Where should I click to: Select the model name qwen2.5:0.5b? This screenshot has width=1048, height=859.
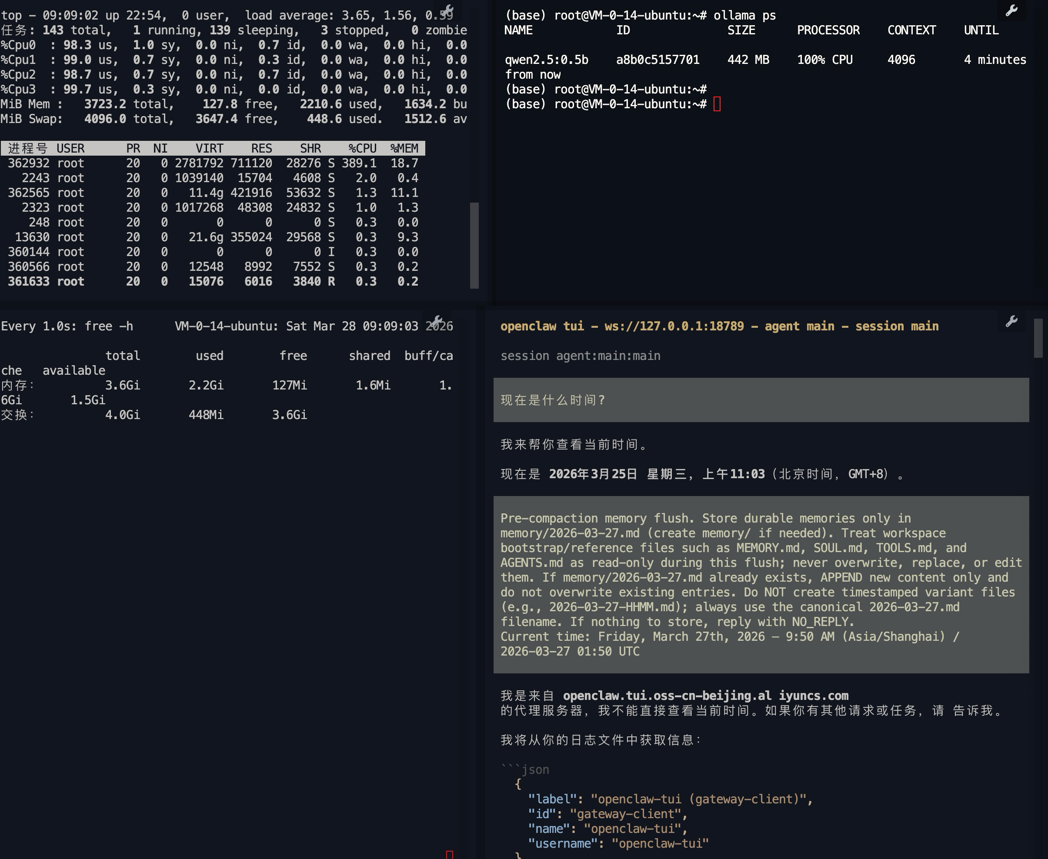point(547,60)
